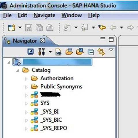Open the Edit menu

(22, 15)
